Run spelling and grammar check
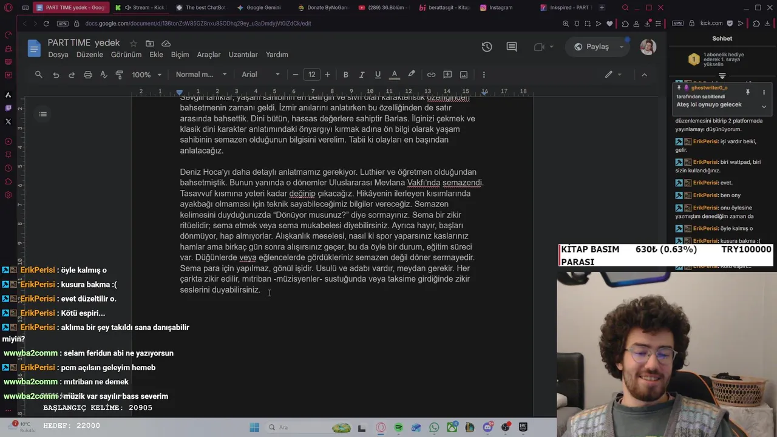 103,75
